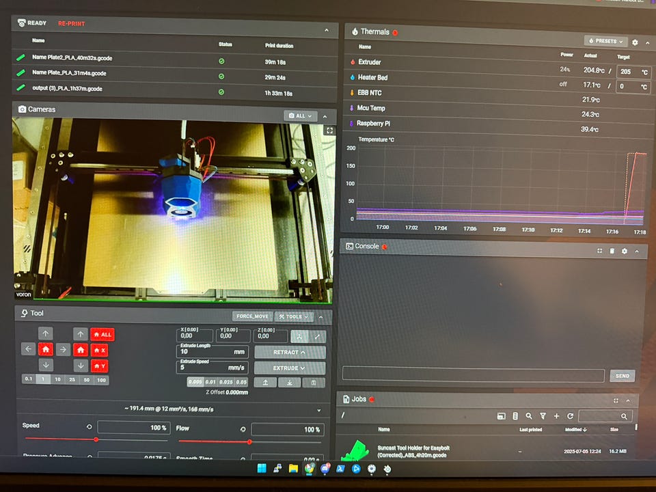Click the home X axis button
The image size is (656, 492).
coord(99,350)
